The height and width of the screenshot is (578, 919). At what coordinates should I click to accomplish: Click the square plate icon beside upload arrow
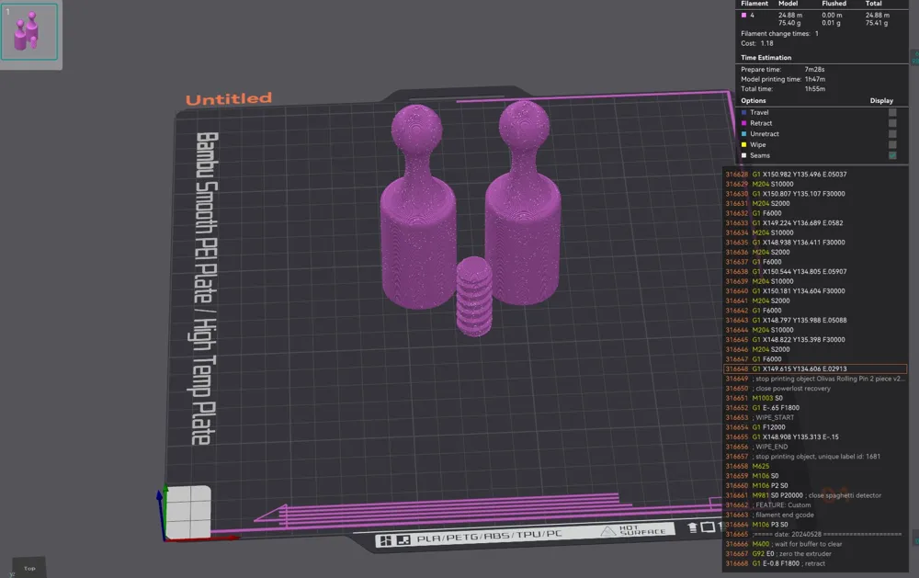pyautogui.click(x=708, y=527)
